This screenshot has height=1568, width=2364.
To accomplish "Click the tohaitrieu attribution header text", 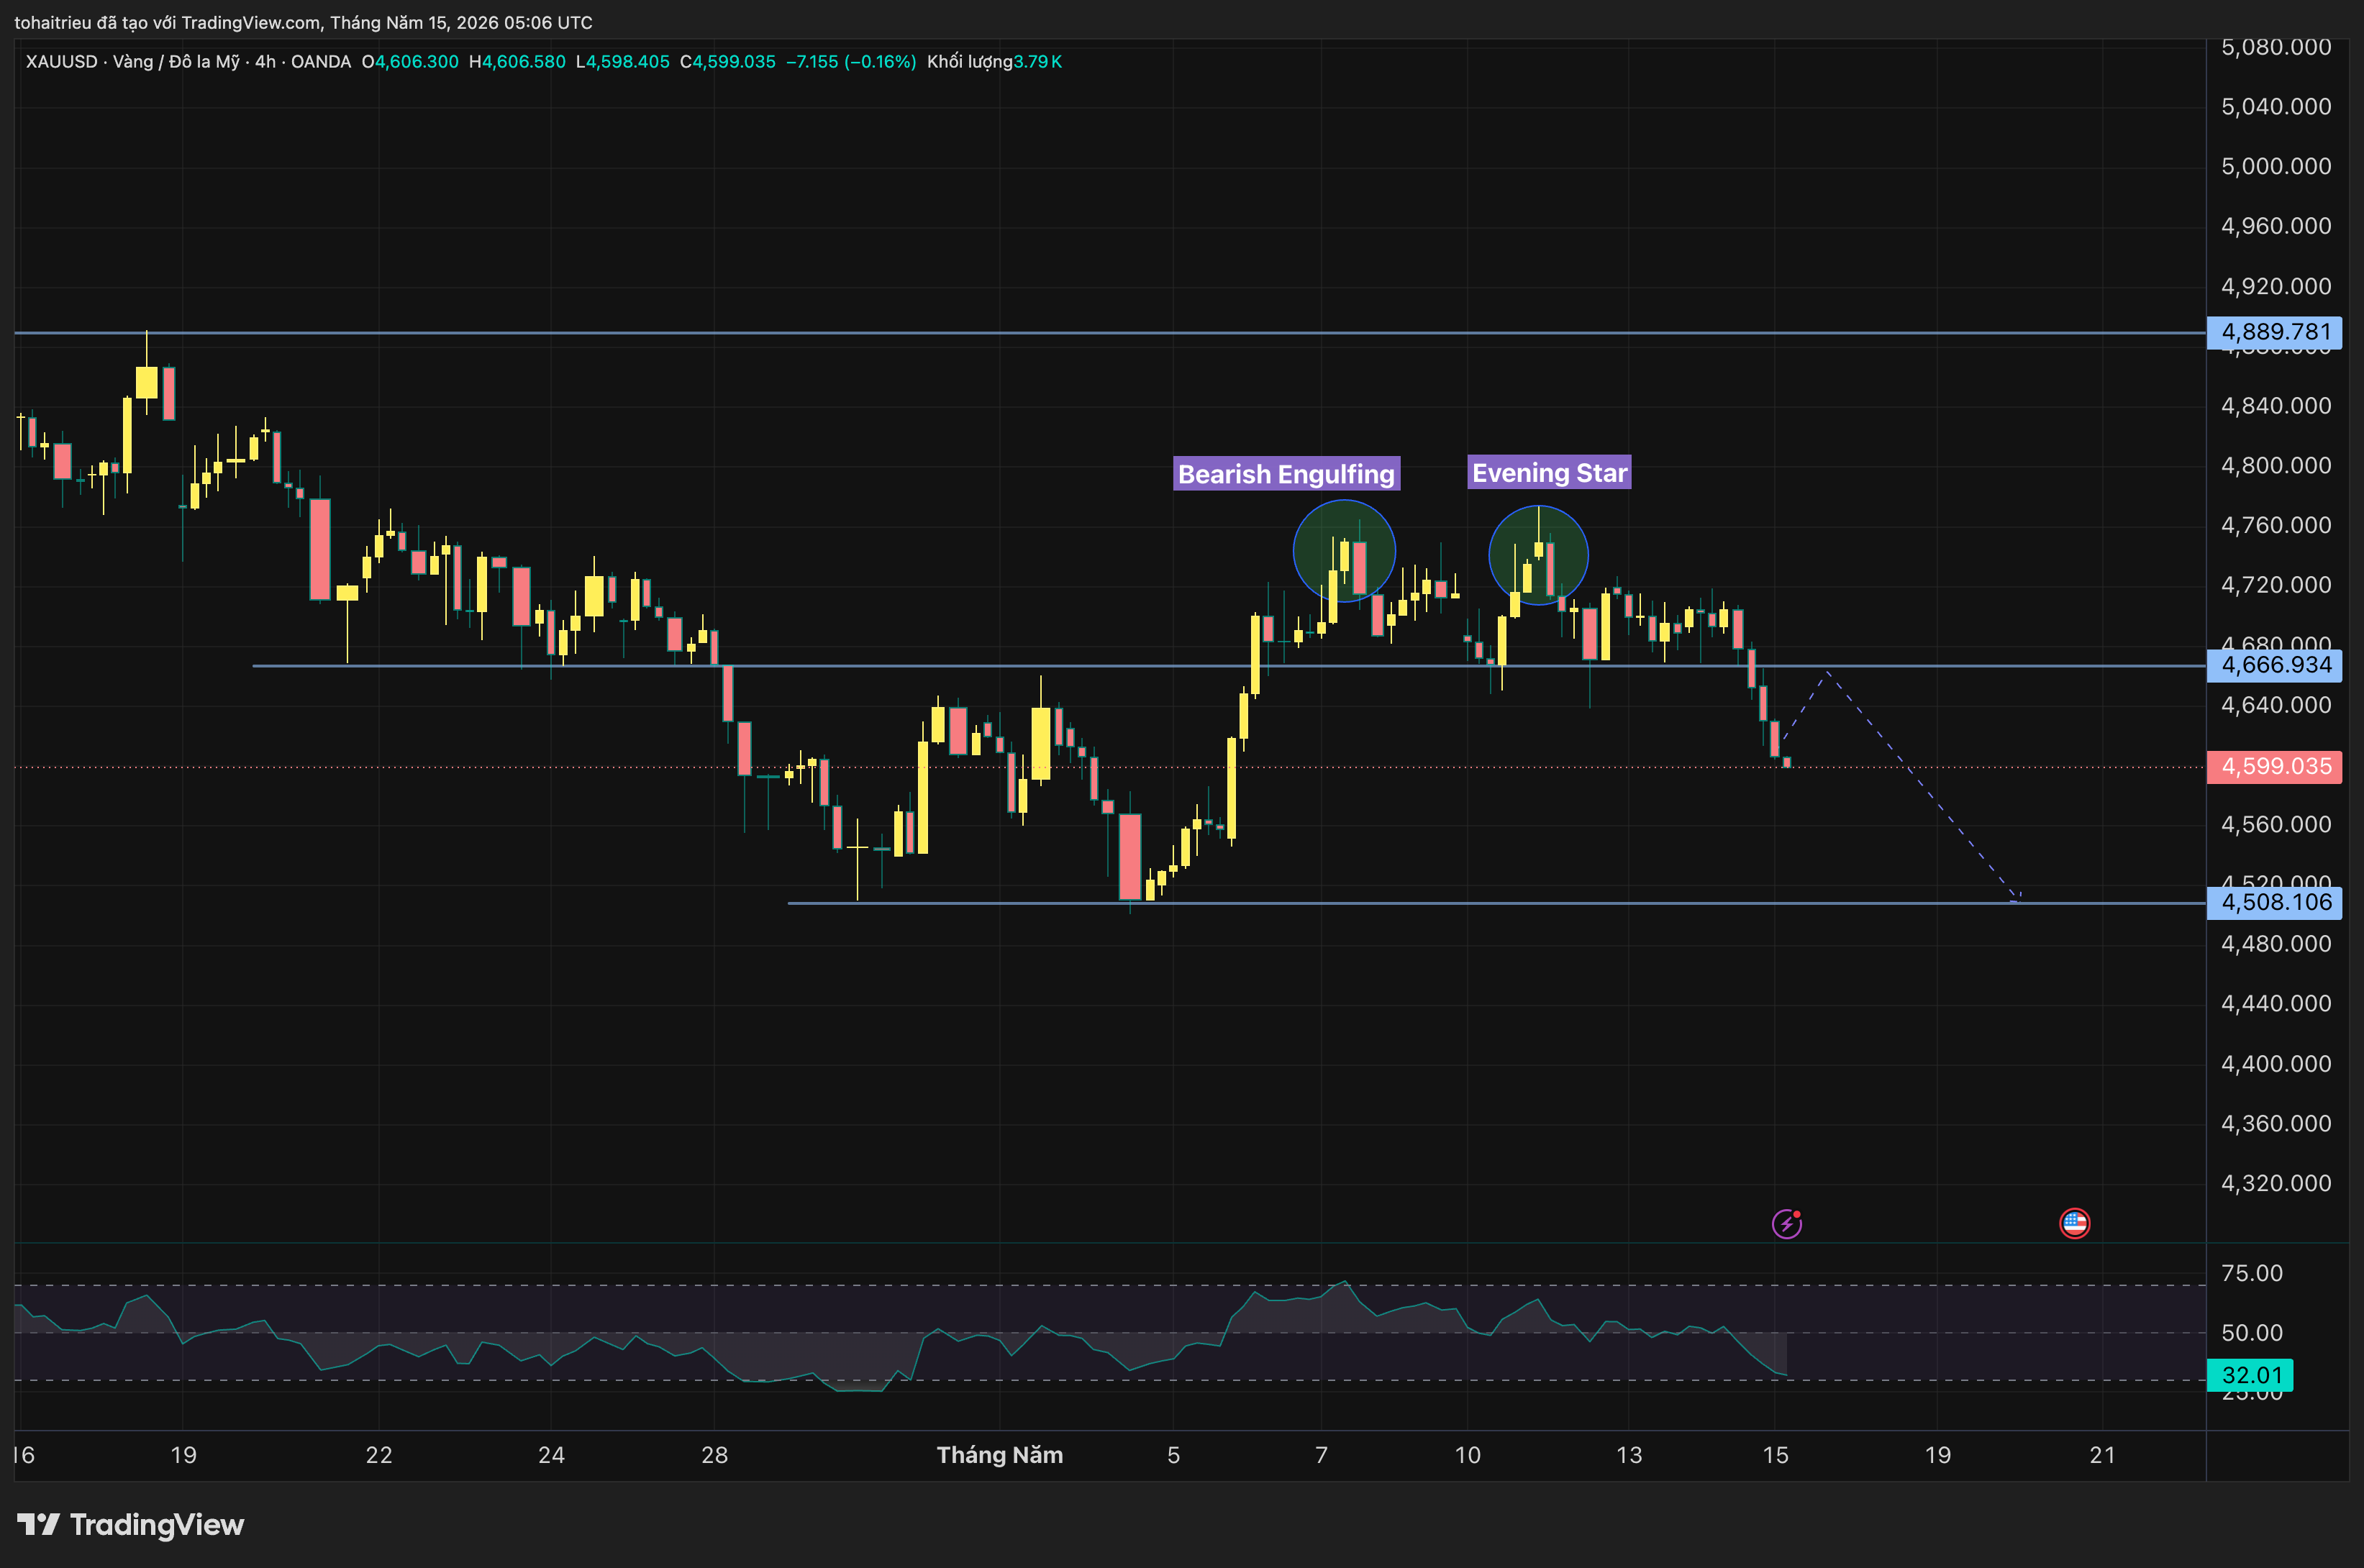I will coord(303,22).
